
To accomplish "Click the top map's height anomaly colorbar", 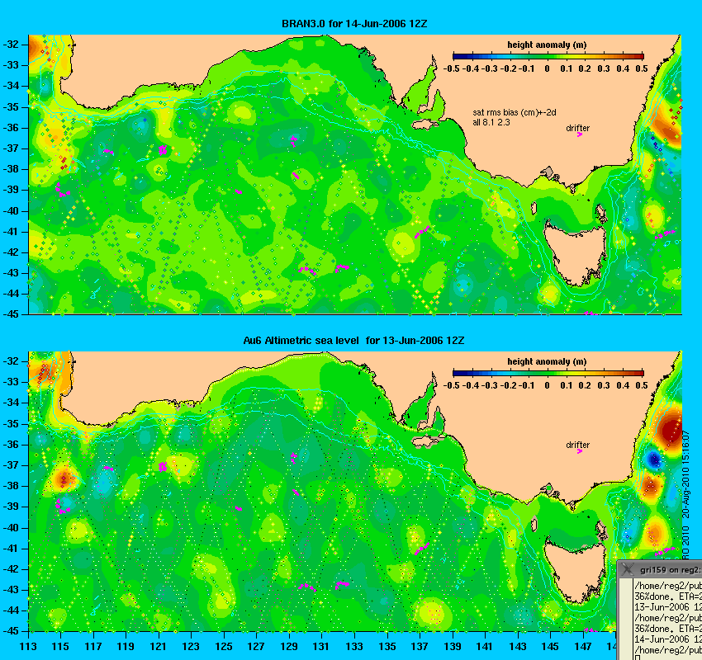I will click(548, 56).
